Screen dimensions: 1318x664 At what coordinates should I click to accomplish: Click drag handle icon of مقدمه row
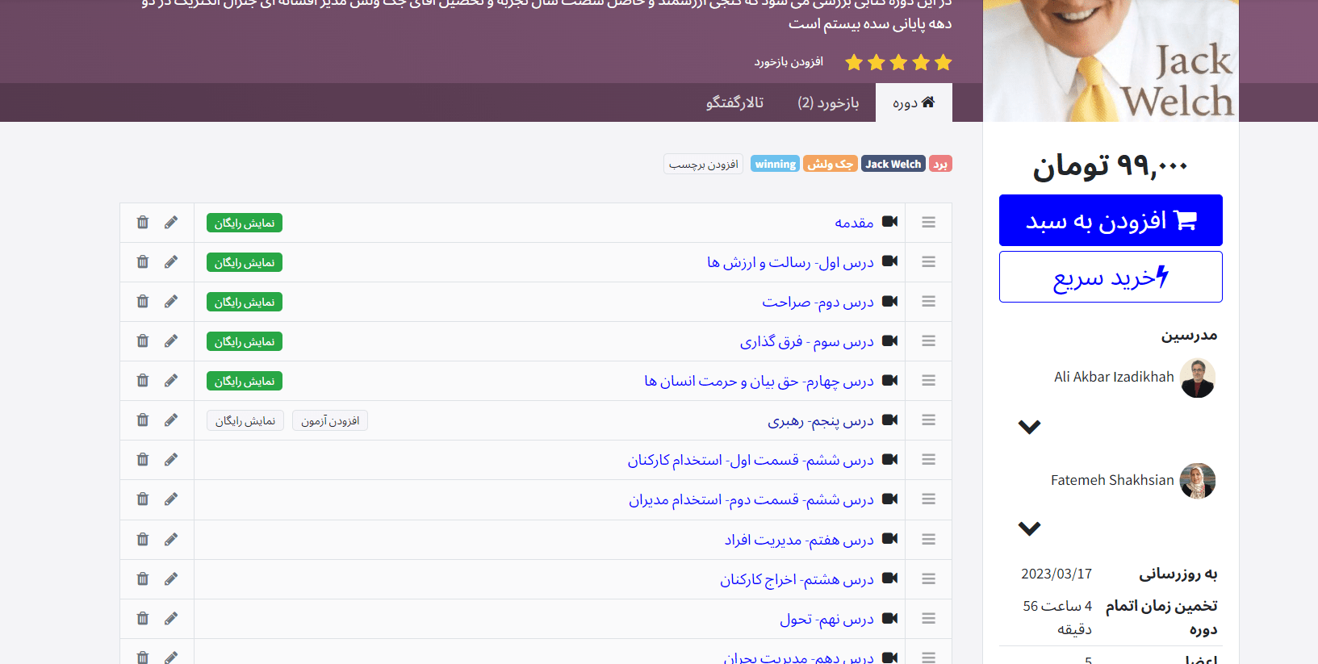(929, 222)
